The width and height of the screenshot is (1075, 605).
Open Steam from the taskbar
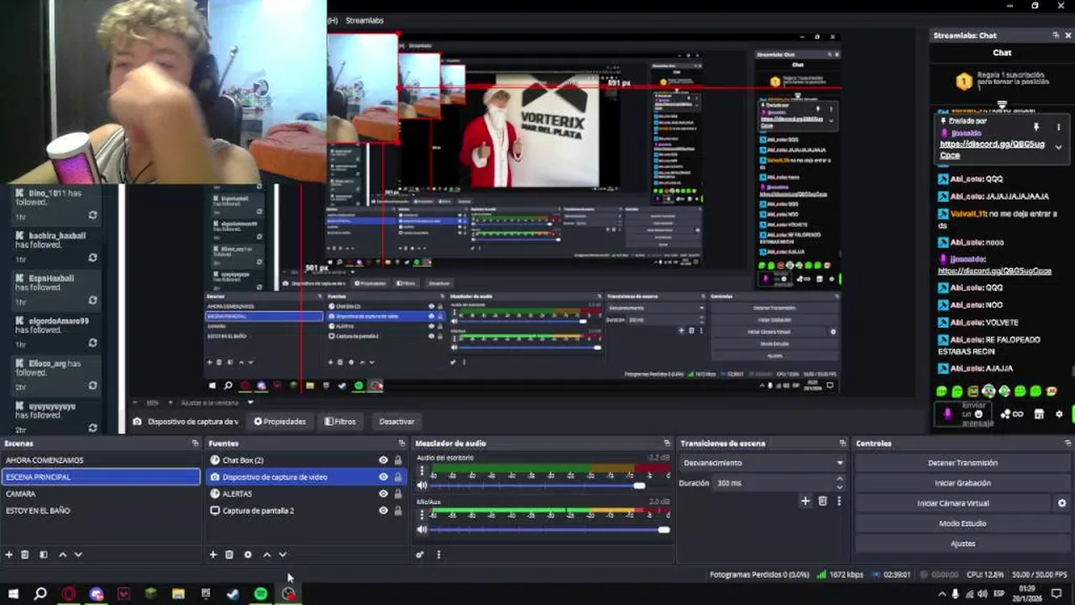[233, 594]
